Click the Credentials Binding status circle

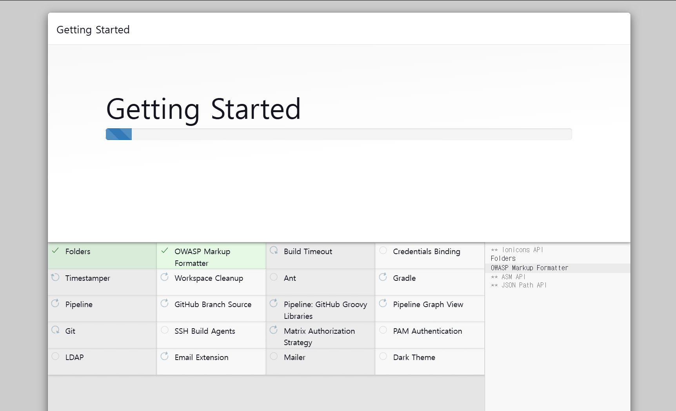point(383,250)
